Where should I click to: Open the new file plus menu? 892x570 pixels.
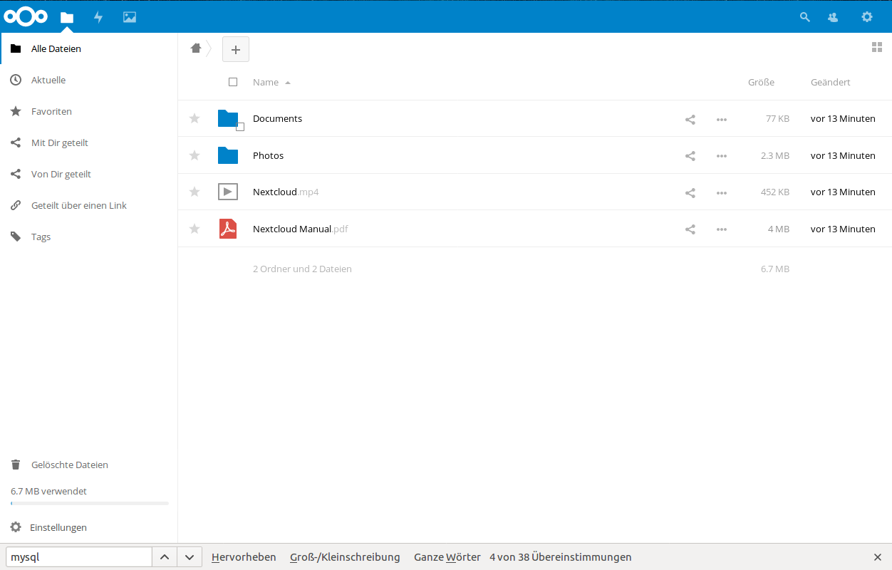pos(236,49)
